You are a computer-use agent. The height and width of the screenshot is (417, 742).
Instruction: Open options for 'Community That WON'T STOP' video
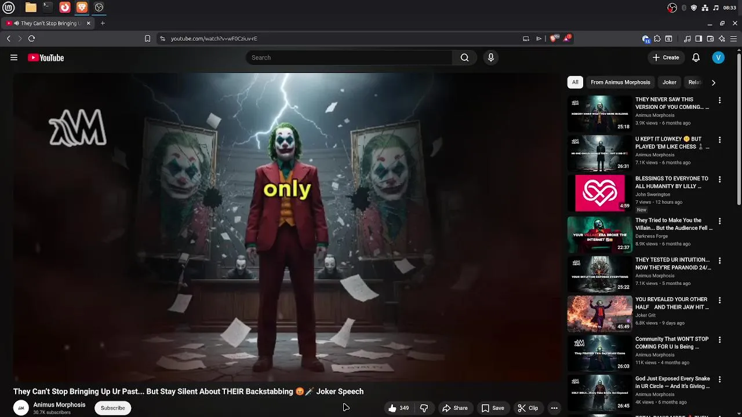[719, 339]
